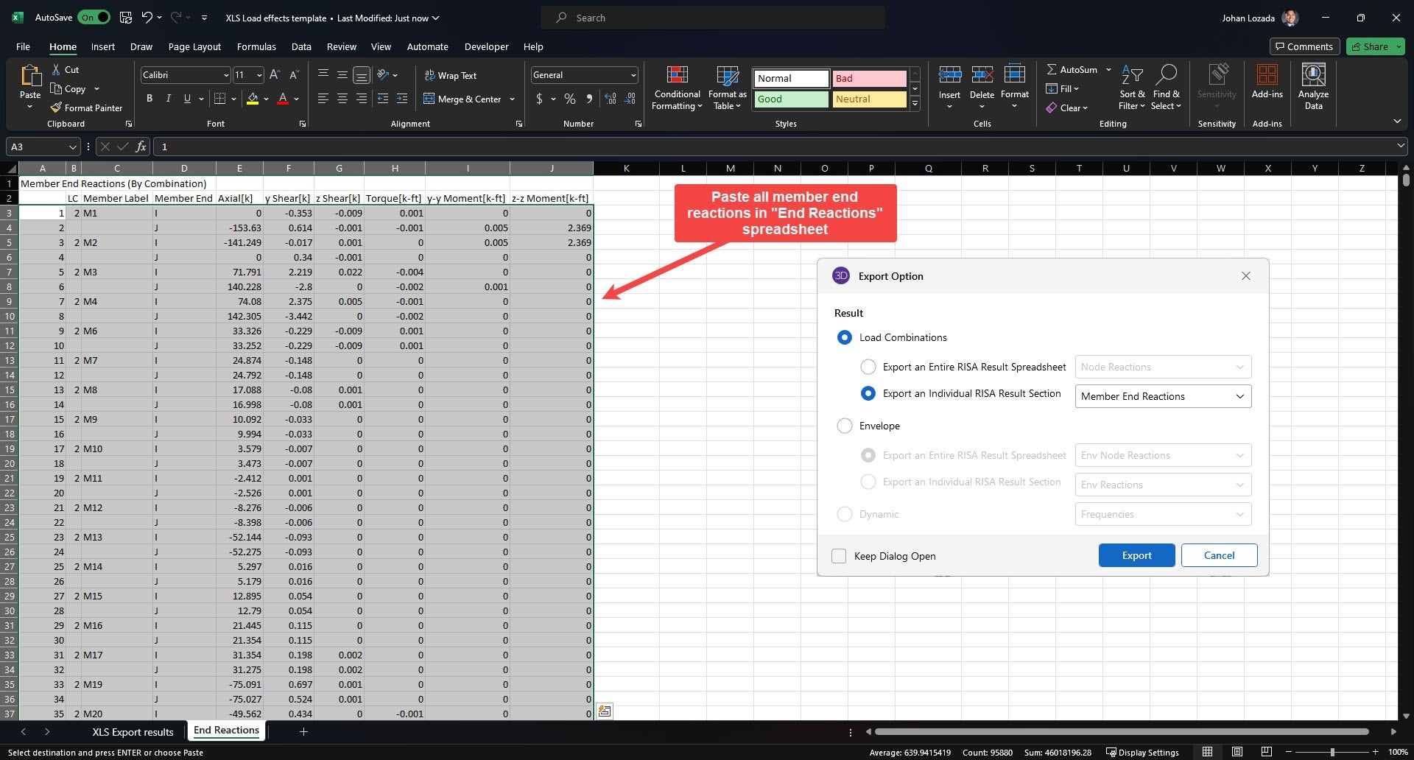Screen dimensions: 1414x760
Task: Switch to XLS Export results sheet
Action: pyautogui.click(x=133, y=731)
